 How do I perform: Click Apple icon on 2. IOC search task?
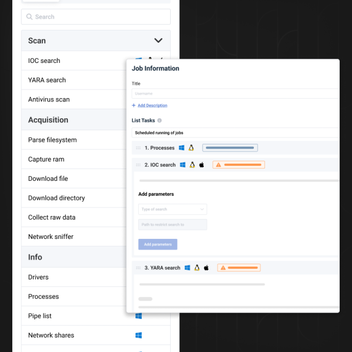coord(202,165)
